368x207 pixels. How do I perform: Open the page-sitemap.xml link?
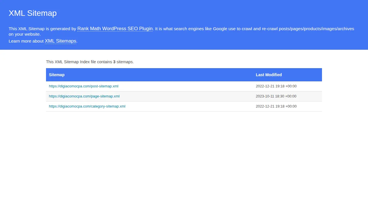point(84,96)
